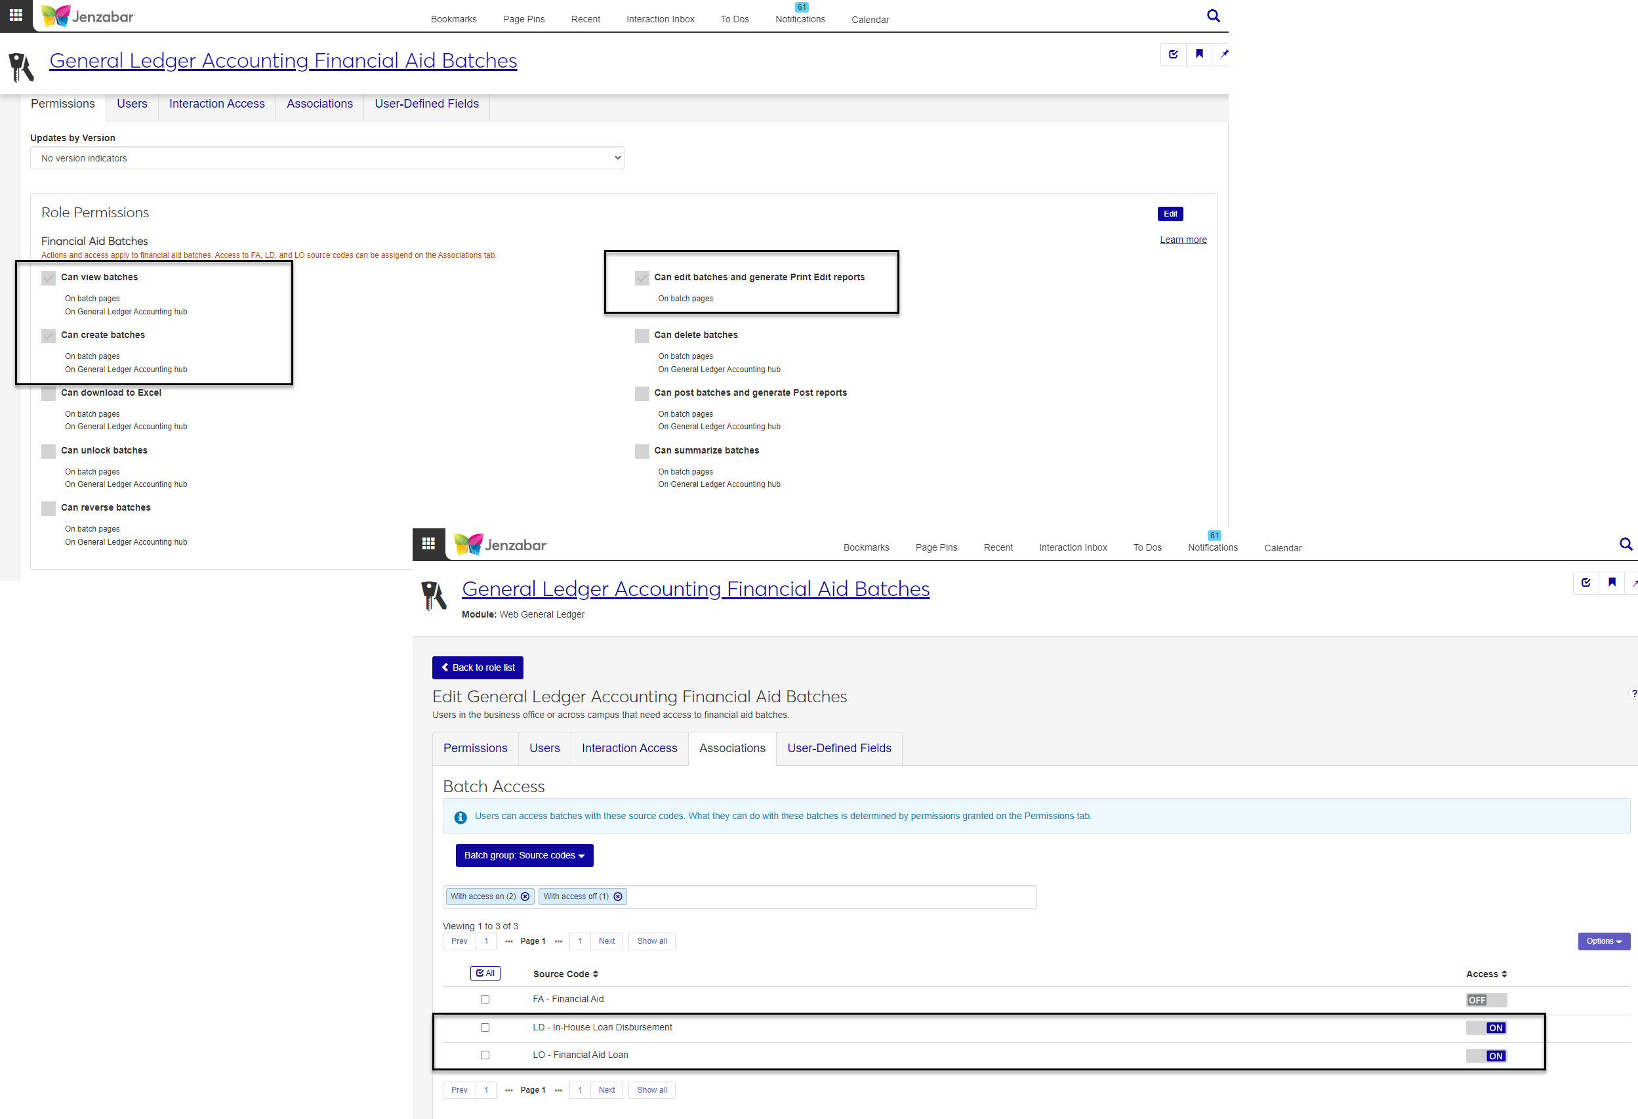
Task: Click the to-do checkmark icon in upper toolbar
Action: [1173, 54]
